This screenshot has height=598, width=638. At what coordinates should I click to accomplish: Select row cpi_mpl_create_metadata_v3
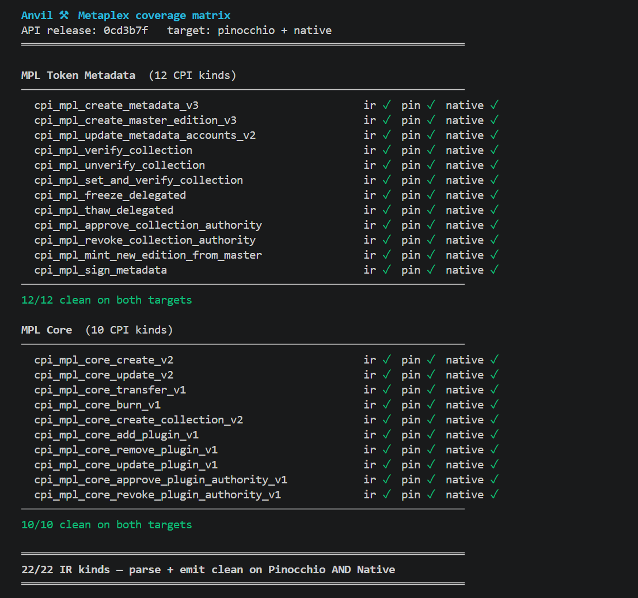pos(267,105)
